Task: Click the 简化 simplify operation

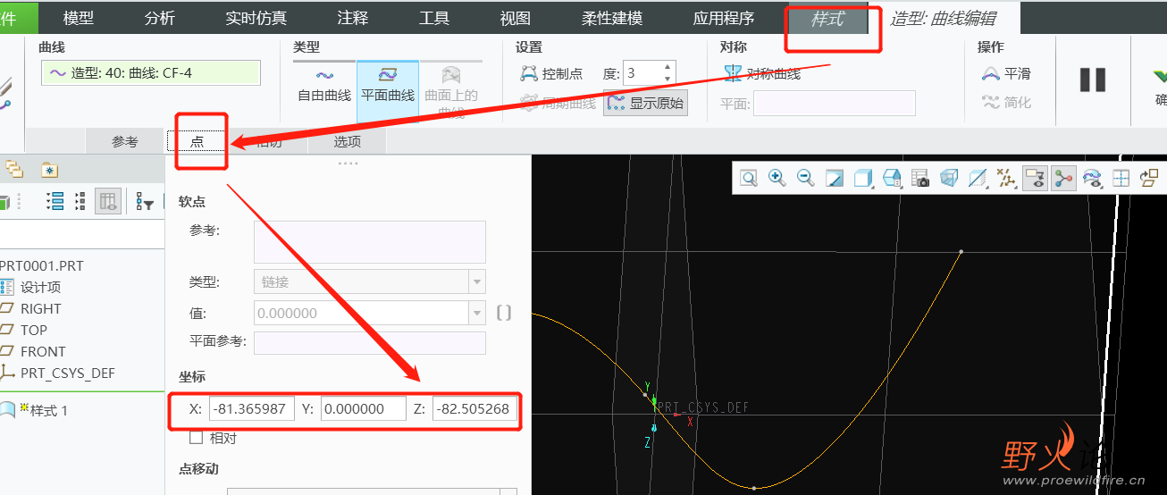Action: (x=1005, y=103)
